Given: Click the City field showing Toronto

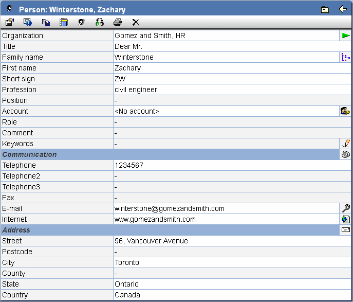Looking at the screenshot, I should coord(127,262).
